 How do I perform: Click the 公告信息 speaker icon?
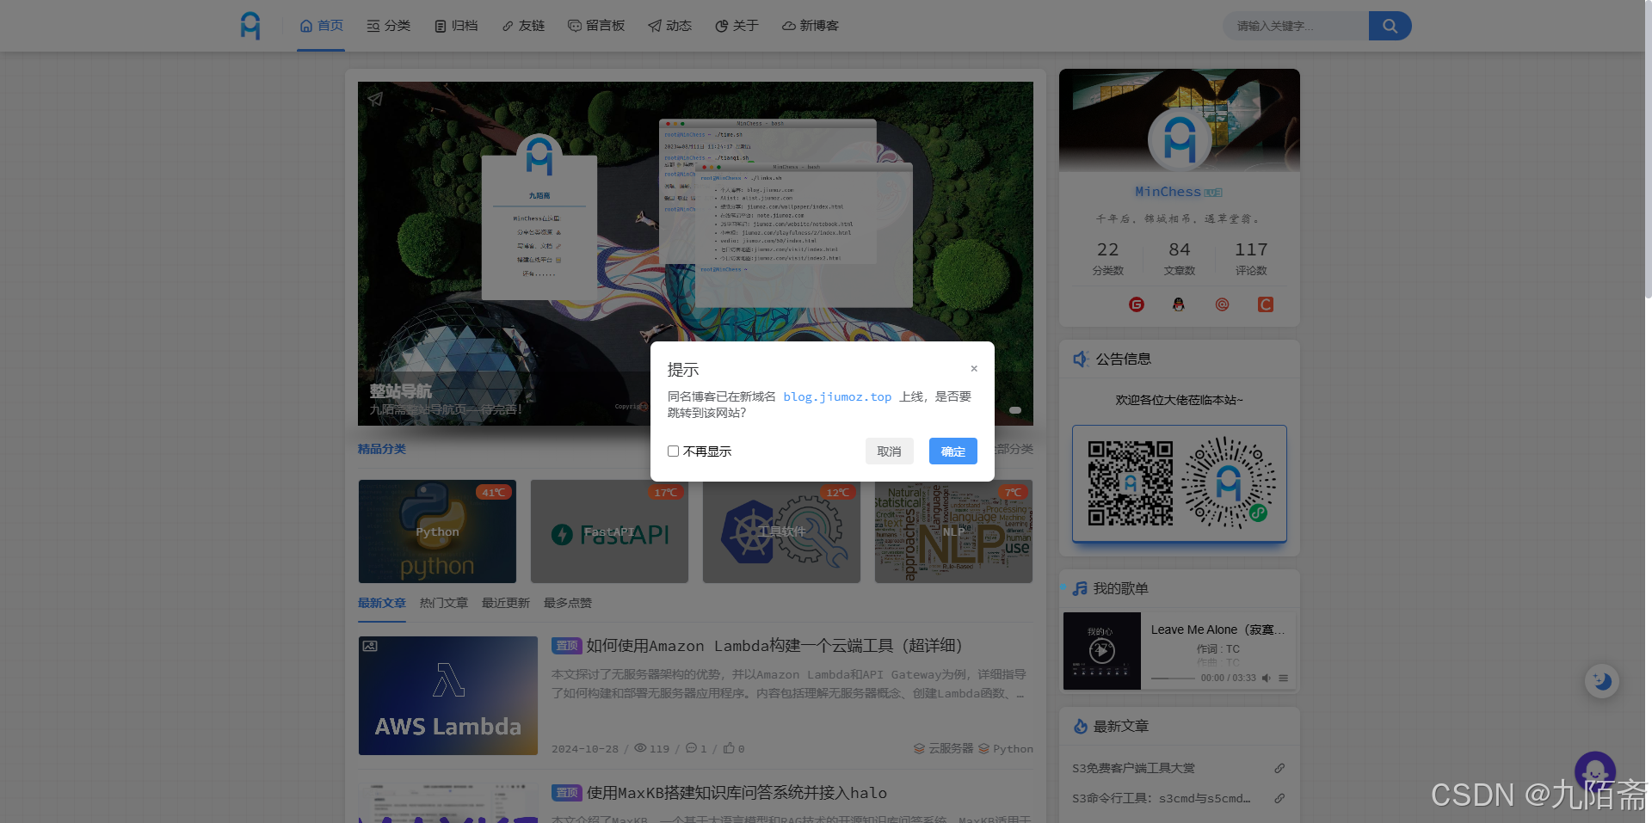[x=1081, y=359]
